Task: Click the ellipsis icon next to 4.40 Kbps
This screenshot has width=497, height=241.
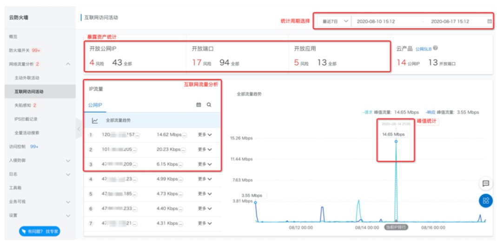Action: click(180, 209)
